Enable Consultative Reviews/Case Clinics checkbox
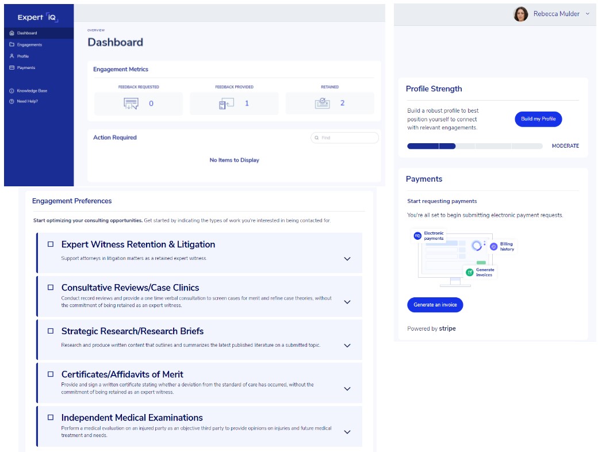 coord(51,288)
